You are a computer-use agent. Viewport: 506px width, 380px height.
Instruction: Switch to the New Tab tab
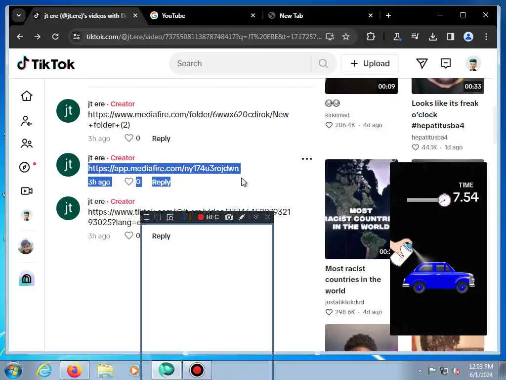(320, 15)
